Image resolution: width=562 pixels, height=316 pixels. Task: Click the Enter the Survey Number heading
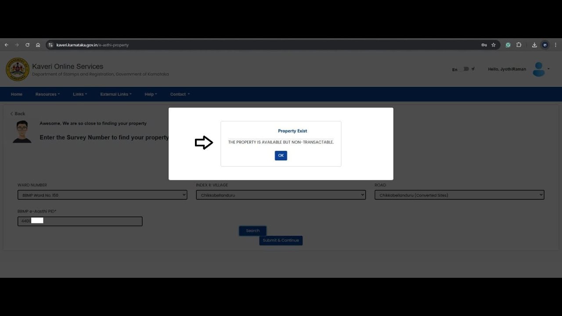(104, 137)
